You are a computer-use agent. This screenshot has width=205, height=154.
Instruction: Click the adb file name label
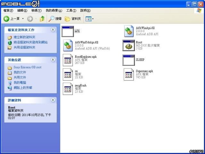point(77,31)
